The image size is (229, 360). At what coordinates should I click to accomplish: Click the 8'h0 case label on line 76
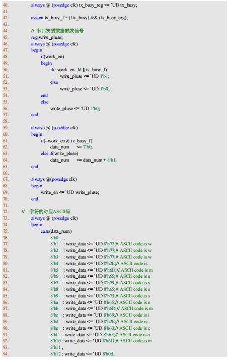[x=54, y=238]
